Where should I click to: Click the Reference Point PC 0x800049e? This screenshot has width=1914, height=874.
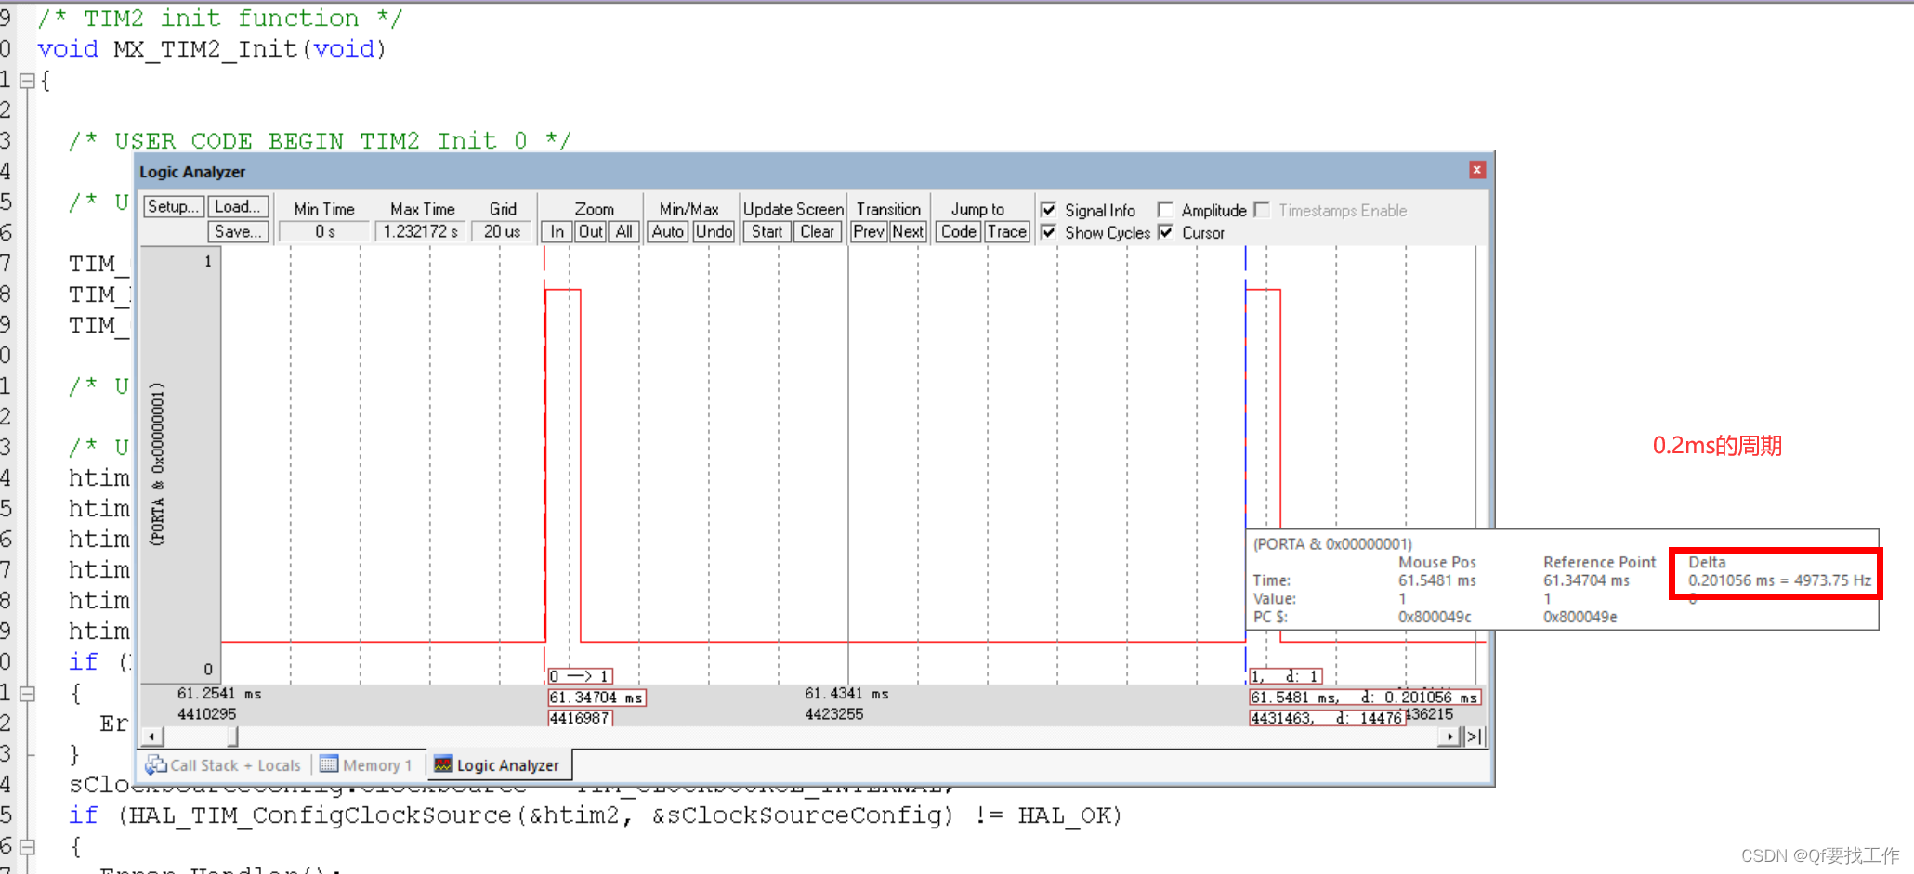point(1580,617)
